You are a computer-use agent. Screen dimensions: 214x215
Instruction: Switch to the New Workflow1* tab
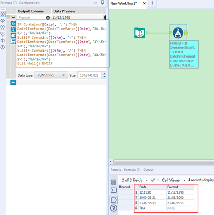pyautogui.click(x=124, y=3)
